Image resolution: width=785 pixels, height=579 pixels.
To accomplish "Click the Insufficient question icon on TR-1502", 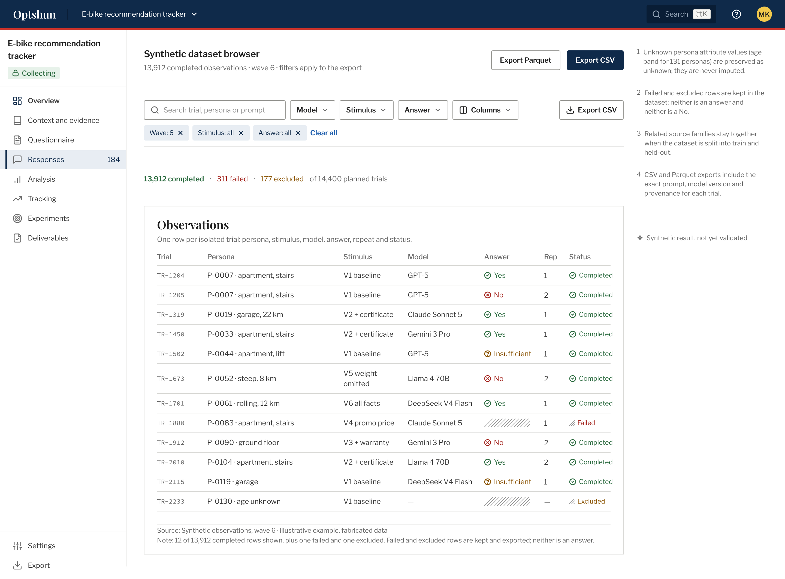I will (x=488, y=354).
